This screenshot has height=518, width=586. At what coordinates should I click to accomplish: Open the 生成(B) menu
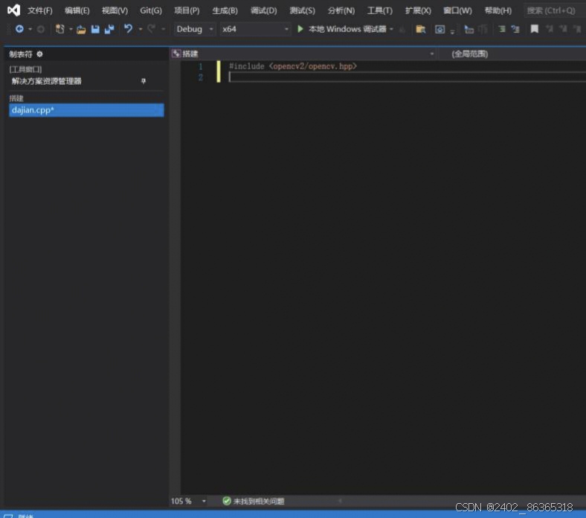point(225,10)
